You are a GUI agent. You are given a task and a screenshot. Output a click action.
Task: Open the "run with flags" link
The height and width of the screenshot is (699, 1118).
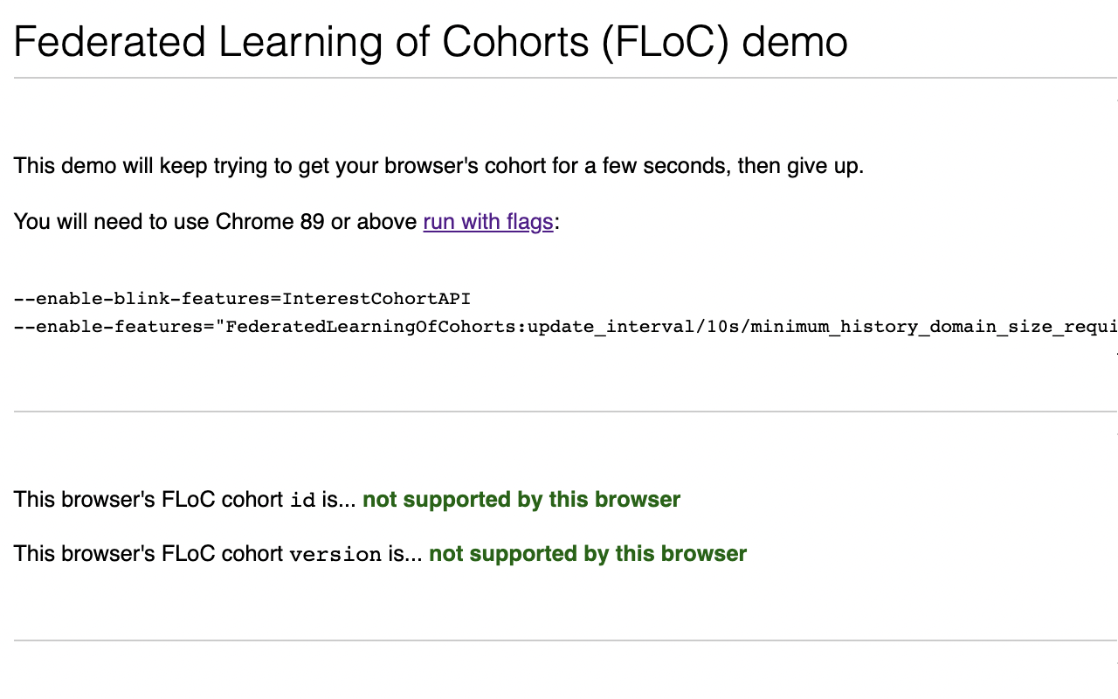487,222
